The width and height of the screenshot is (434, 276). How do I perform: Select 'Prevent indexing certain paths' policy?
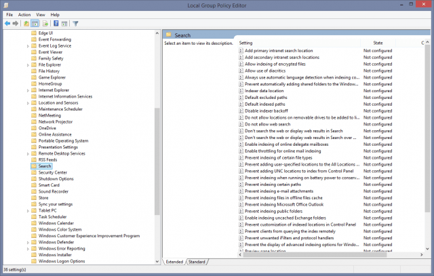pos(273,184)
